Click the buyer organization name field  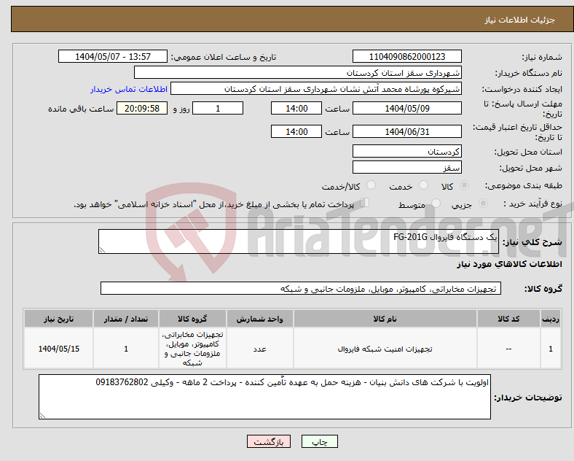coord(298,72)
